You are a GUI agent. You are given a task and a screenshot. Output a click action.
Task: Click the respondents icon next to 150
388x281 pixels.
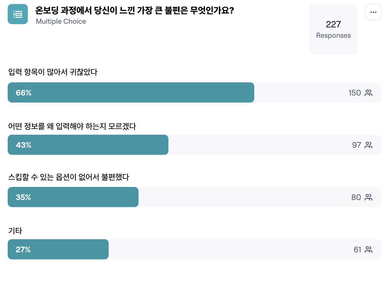pyautogui.click(x=368, y=93)
